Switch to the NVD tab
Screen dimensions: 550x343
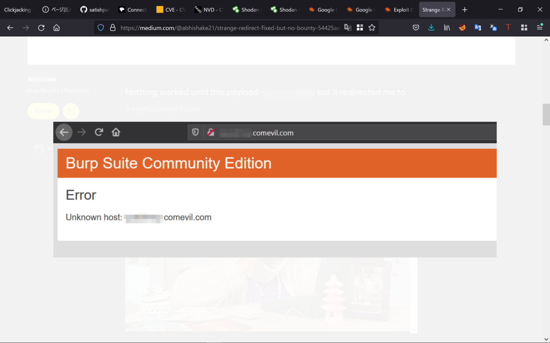tap(209, 10)
